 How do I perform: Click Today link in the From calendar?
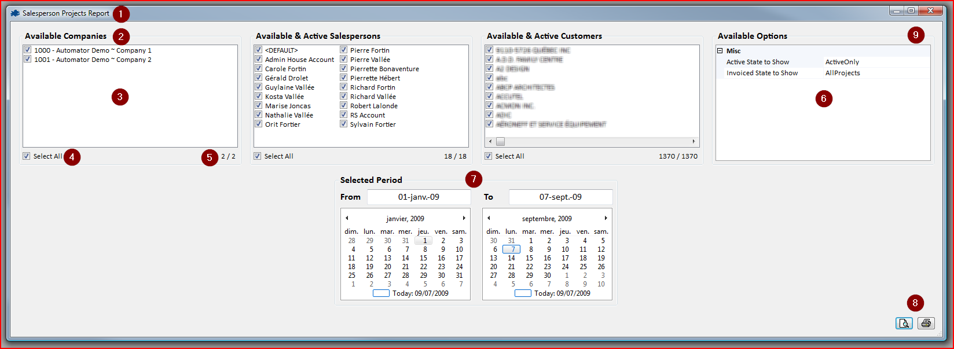[x=420, y=293]
